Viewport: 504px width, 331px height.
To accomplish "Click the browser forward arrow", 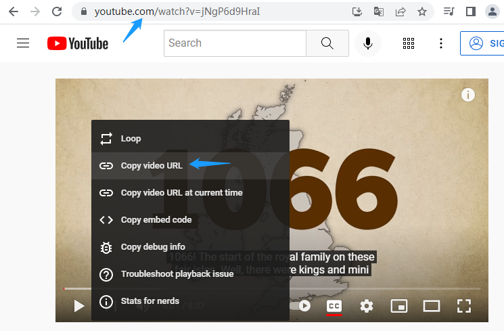I will (35, 12).
